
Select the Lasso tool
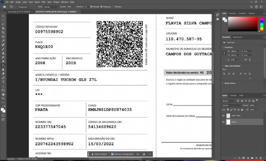(x=3, y=24)
